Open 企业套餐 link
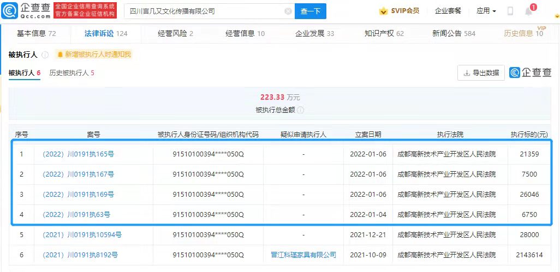 point(448,11)
